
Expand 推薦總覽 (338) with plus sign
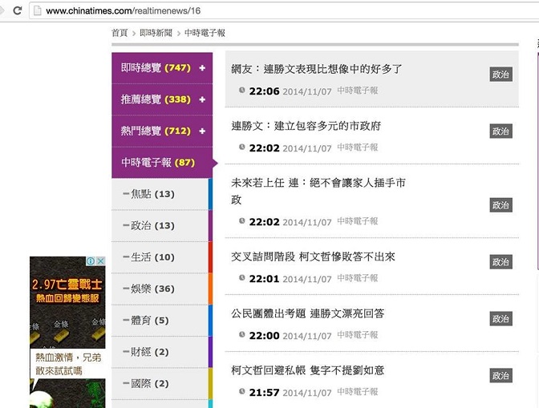click(202, 99)
